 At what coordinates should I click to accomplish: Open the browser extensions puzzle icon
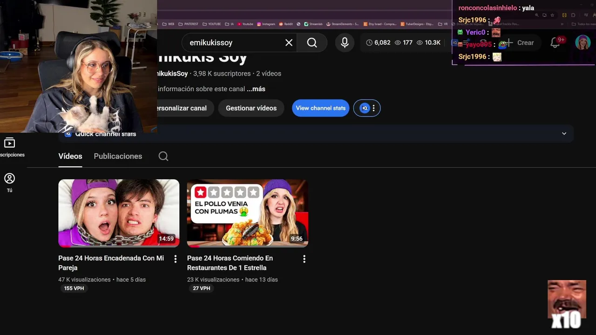click(573, 15)
